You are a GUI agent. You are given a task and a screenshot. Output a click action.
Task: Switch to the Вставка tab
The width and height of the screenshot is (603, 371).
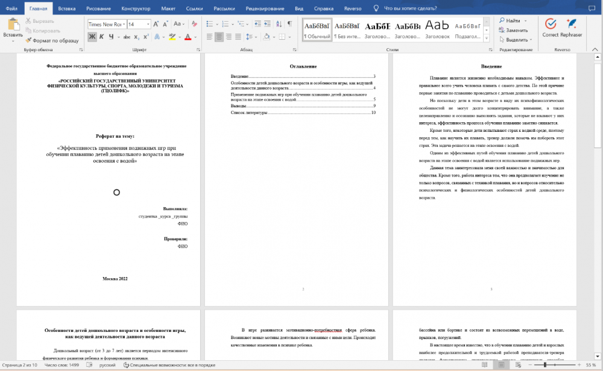(67, 8)
